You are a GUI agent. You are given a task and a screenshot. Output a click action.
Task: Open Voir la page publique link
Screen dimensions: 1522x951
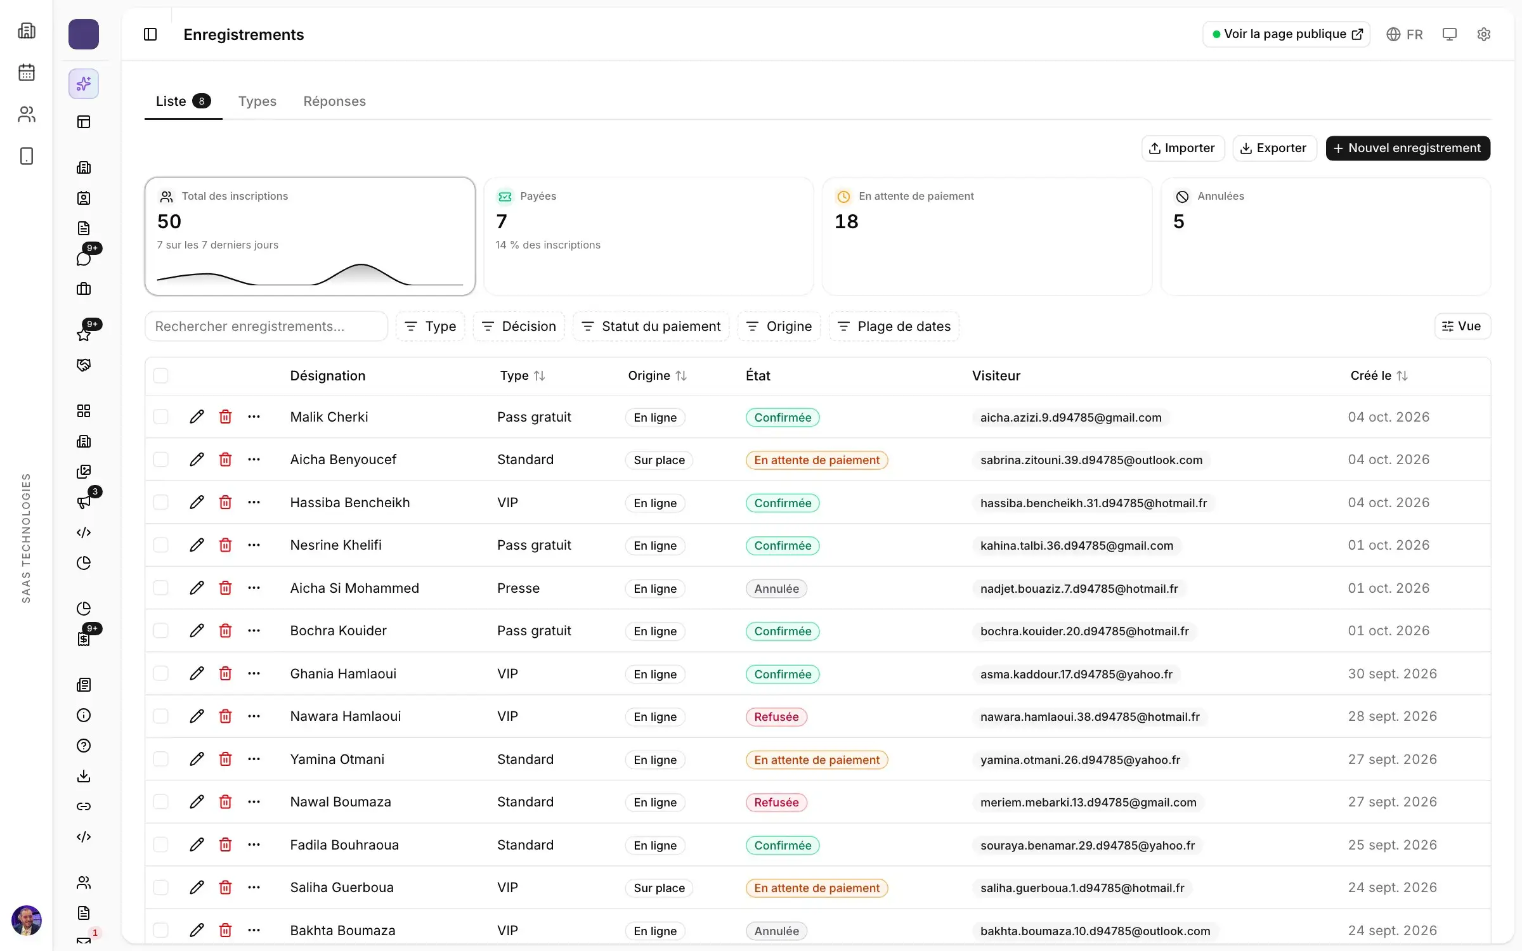point(1287,34)
